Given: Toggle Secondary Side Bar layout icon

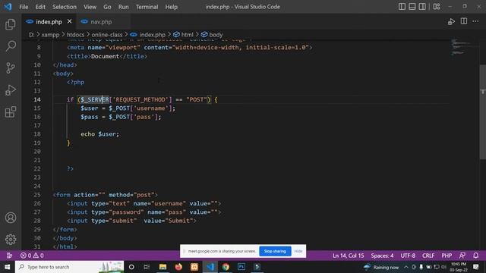Looking at the screenshot, I should (422, 7).
